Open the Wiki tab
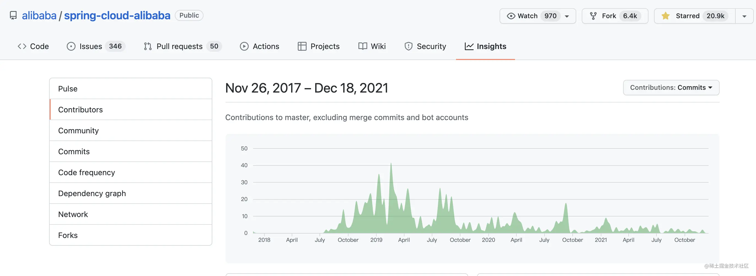The height and width of the screenshot is (276, 756). [x=372, y=46]
